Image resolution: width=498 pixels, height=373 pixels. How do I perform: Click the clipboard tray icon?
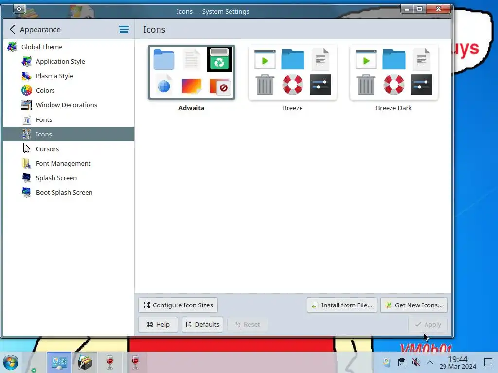pyautogui.click(x=401, y=362)
